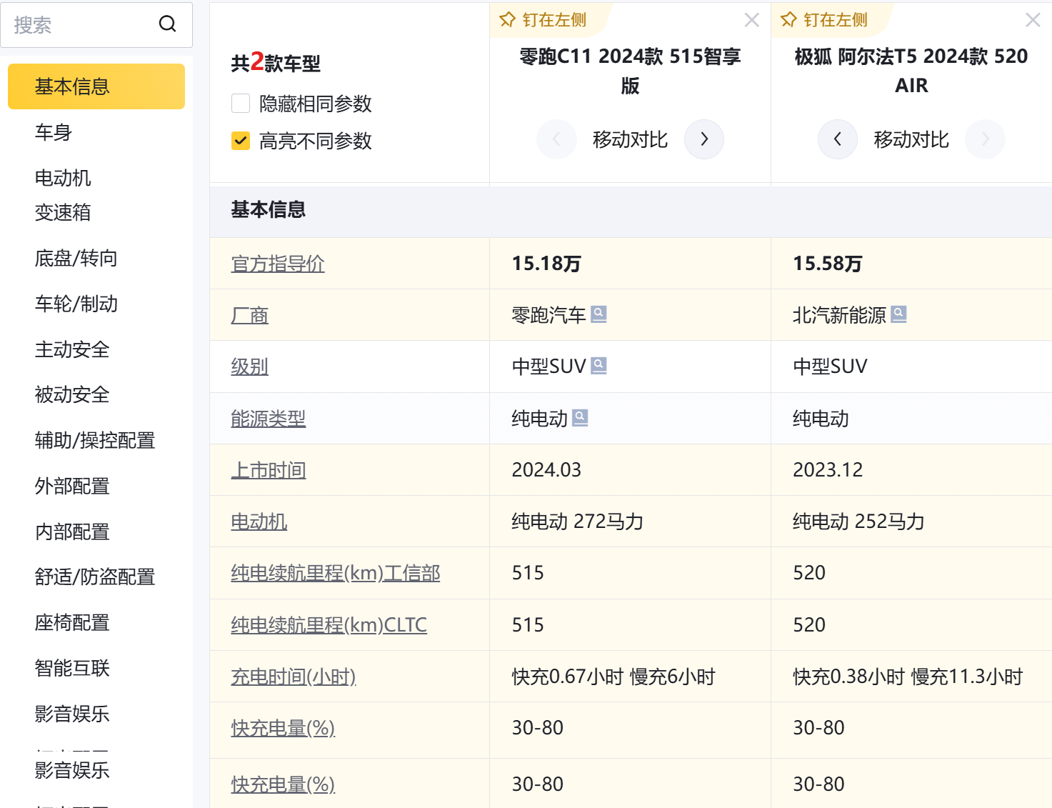Select the 15.18万 price cell
Viewport: 1052px width, 808px height.
pos(630,264)
